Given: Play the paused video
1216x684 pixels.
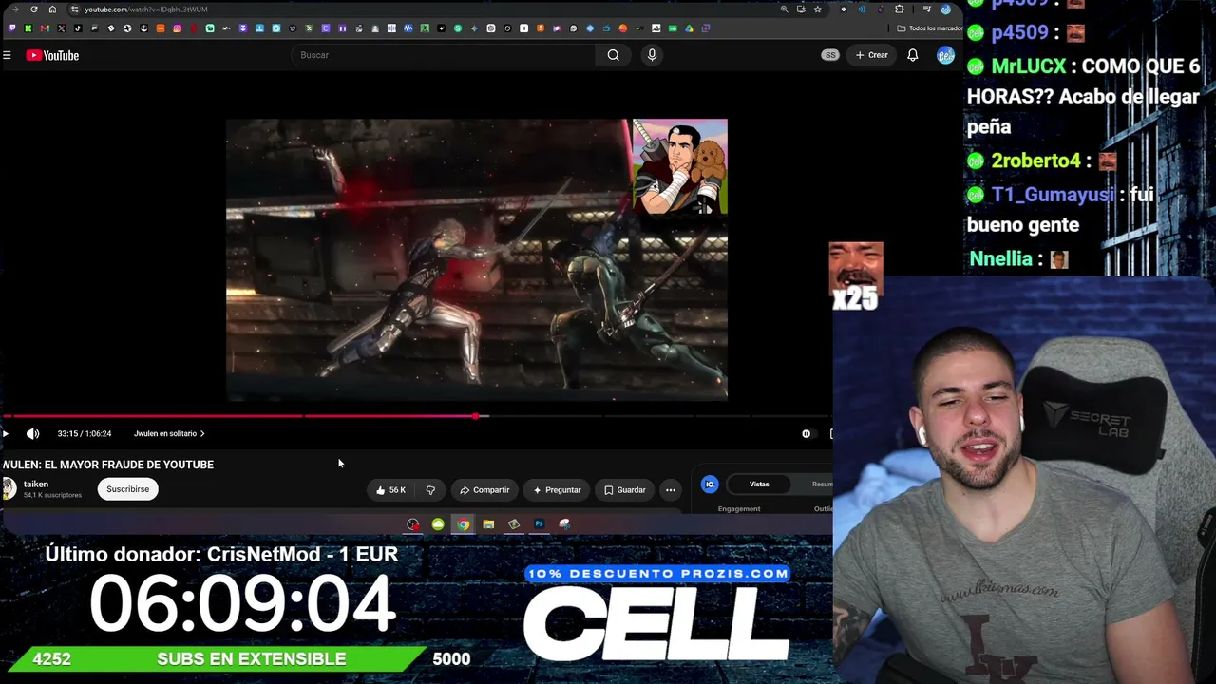Looking at the screenshot, I should tap(6, 433).
